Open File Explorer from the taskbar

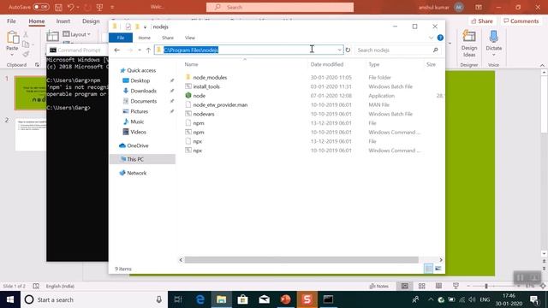221,299
